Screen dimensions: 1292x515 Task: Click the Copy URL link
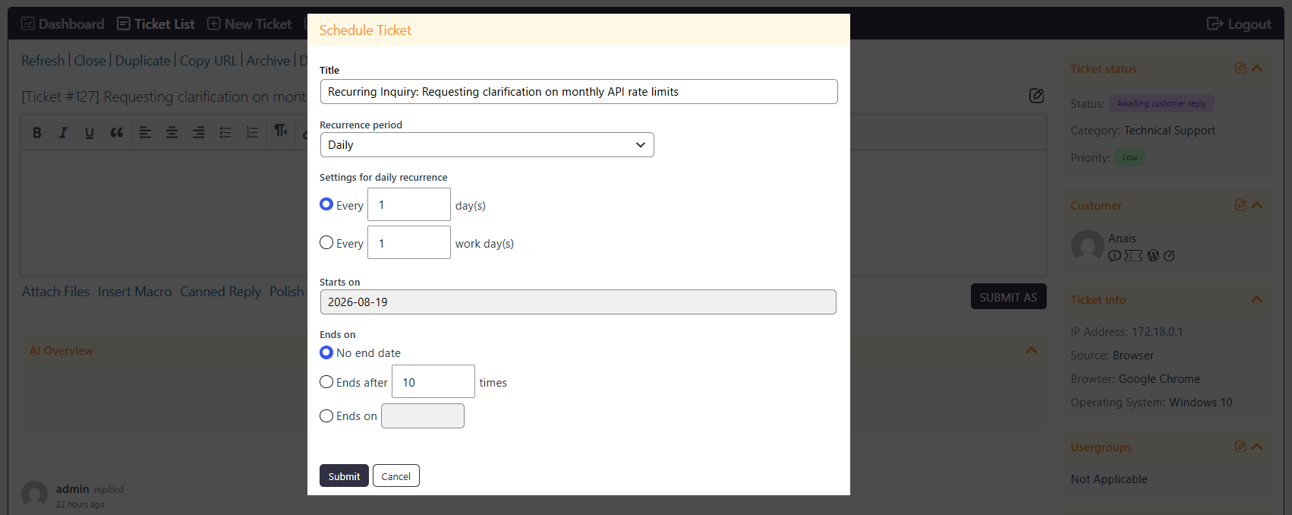click(x=209, y=61)
